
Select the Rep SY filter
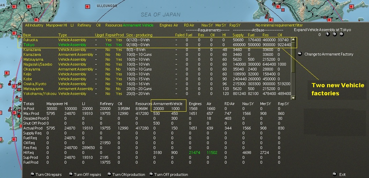tap(234, 25)
